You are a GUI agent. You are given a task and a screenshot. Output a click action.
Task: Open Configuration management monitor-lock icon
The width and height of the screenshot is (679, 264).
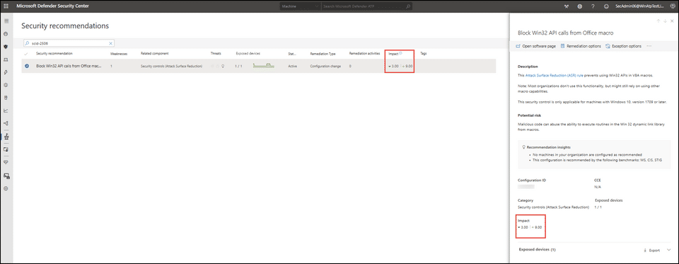click(x=6, y=176)
